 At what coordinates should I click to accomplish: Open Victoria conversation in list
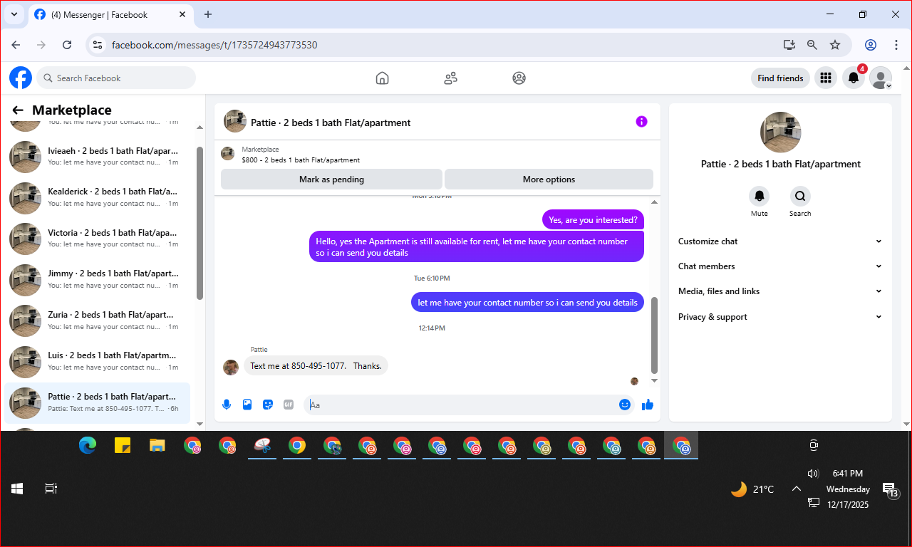tap(98, 239)
